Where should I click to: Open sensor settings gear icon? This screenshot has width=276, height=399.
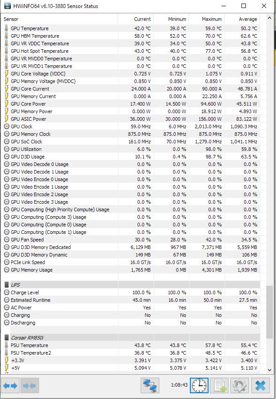tap(239, 386)
